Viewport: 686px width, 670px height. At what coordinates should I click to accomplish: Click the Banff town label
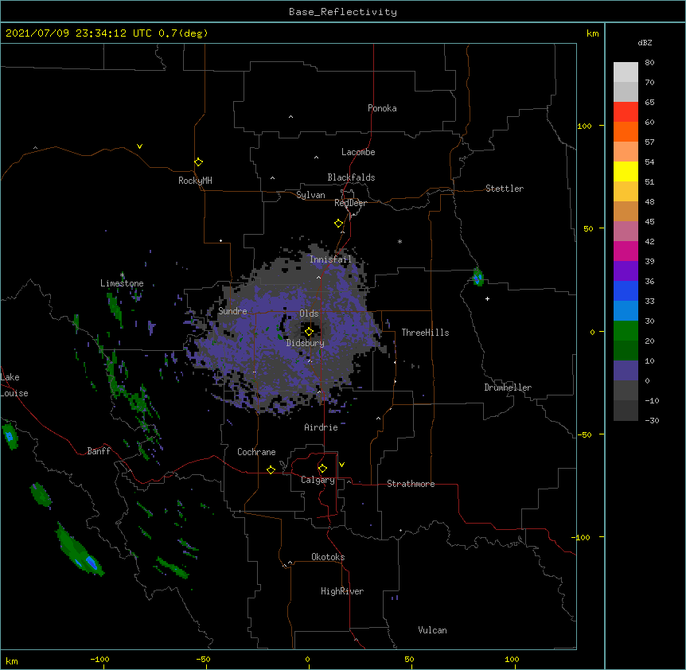pos(99,451)
